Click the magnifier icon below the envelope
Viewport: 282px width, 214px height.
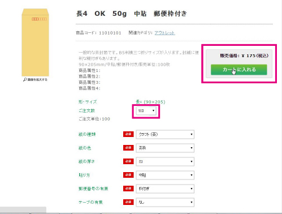(x=25, y=80)
